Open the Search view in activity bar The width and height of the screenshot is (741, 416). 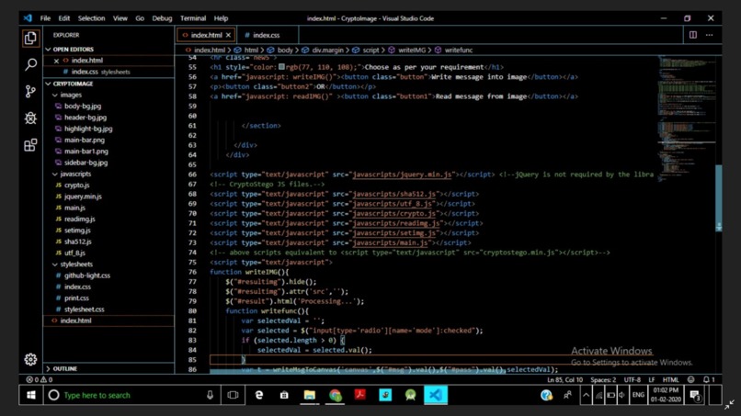(x=30, y=64)
